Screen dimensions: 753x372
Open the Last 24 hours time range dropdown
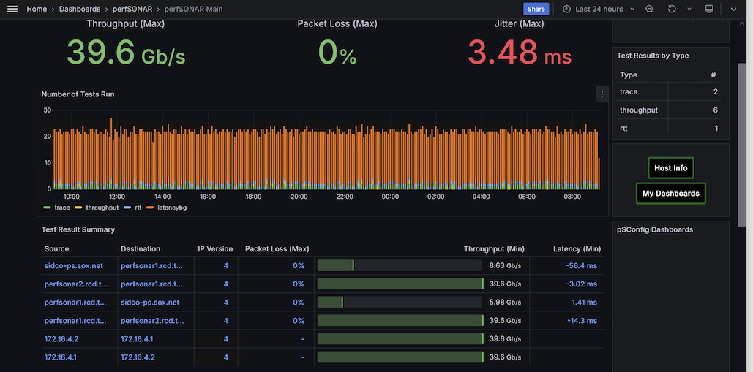click(599, 9)
